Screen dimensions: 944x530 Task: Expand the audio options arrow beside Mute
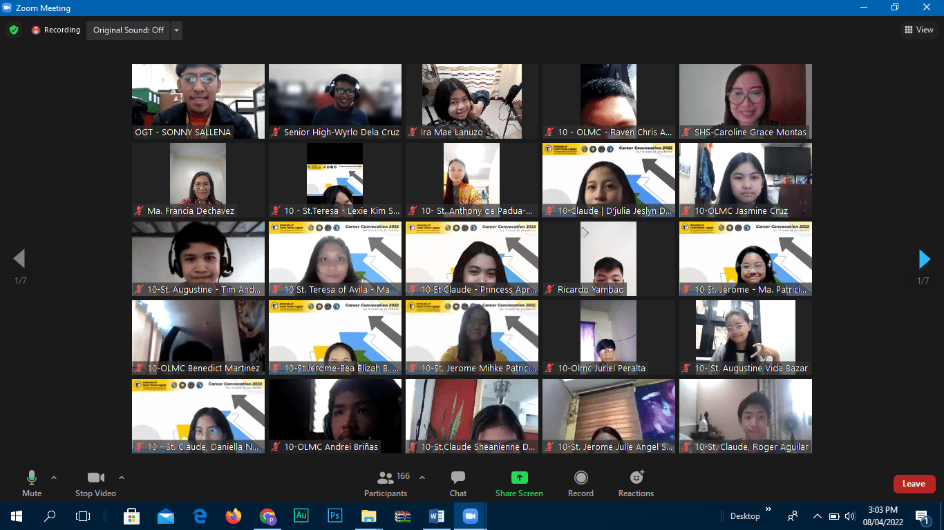pos(54,478)
